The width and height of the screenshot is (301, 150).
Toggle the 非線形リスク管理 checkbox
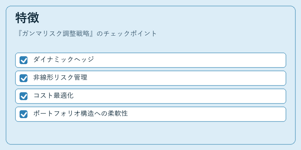[23, 78]
